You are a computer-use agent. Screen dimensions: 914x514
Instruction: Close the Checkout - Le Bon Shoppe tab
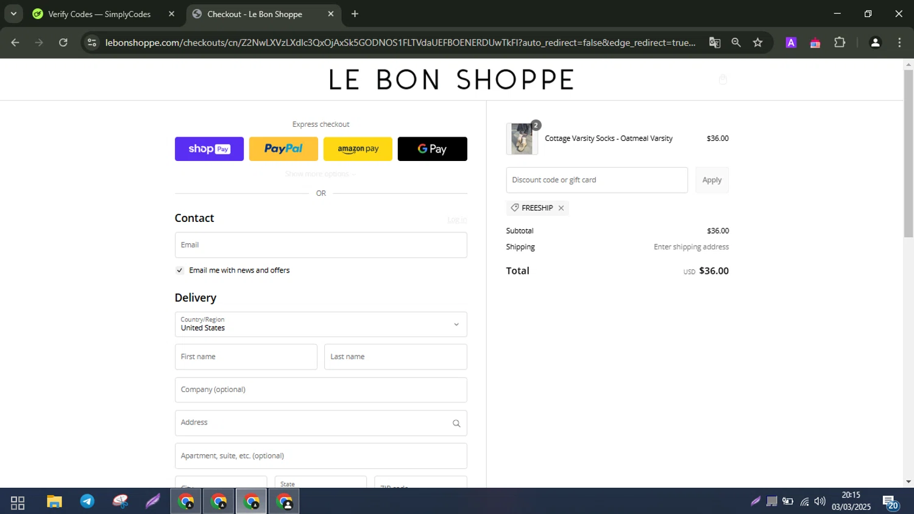(x=330, y=14)
